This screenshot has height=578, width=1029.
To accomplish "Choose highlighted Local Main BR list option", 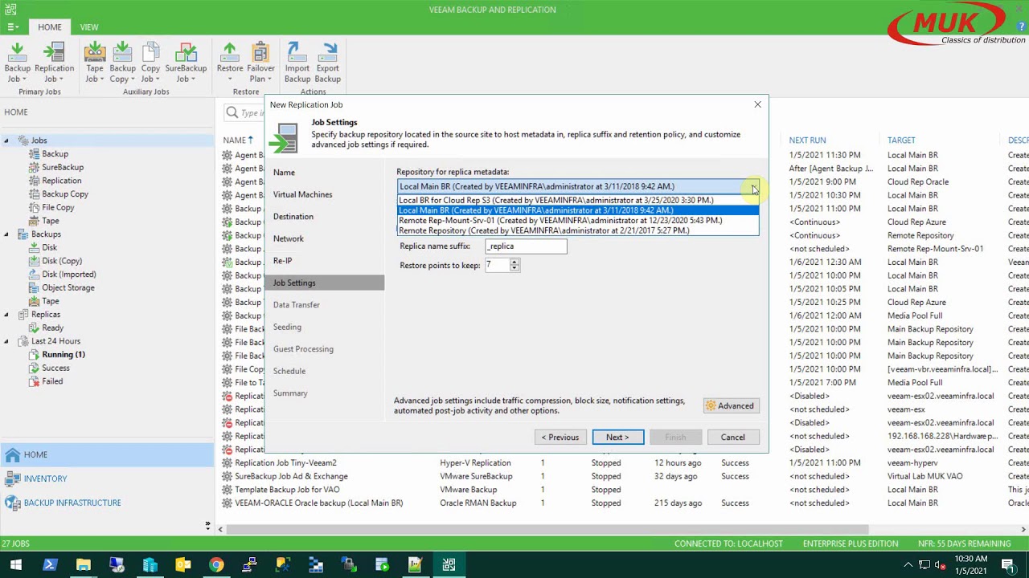I will [578, 210].
